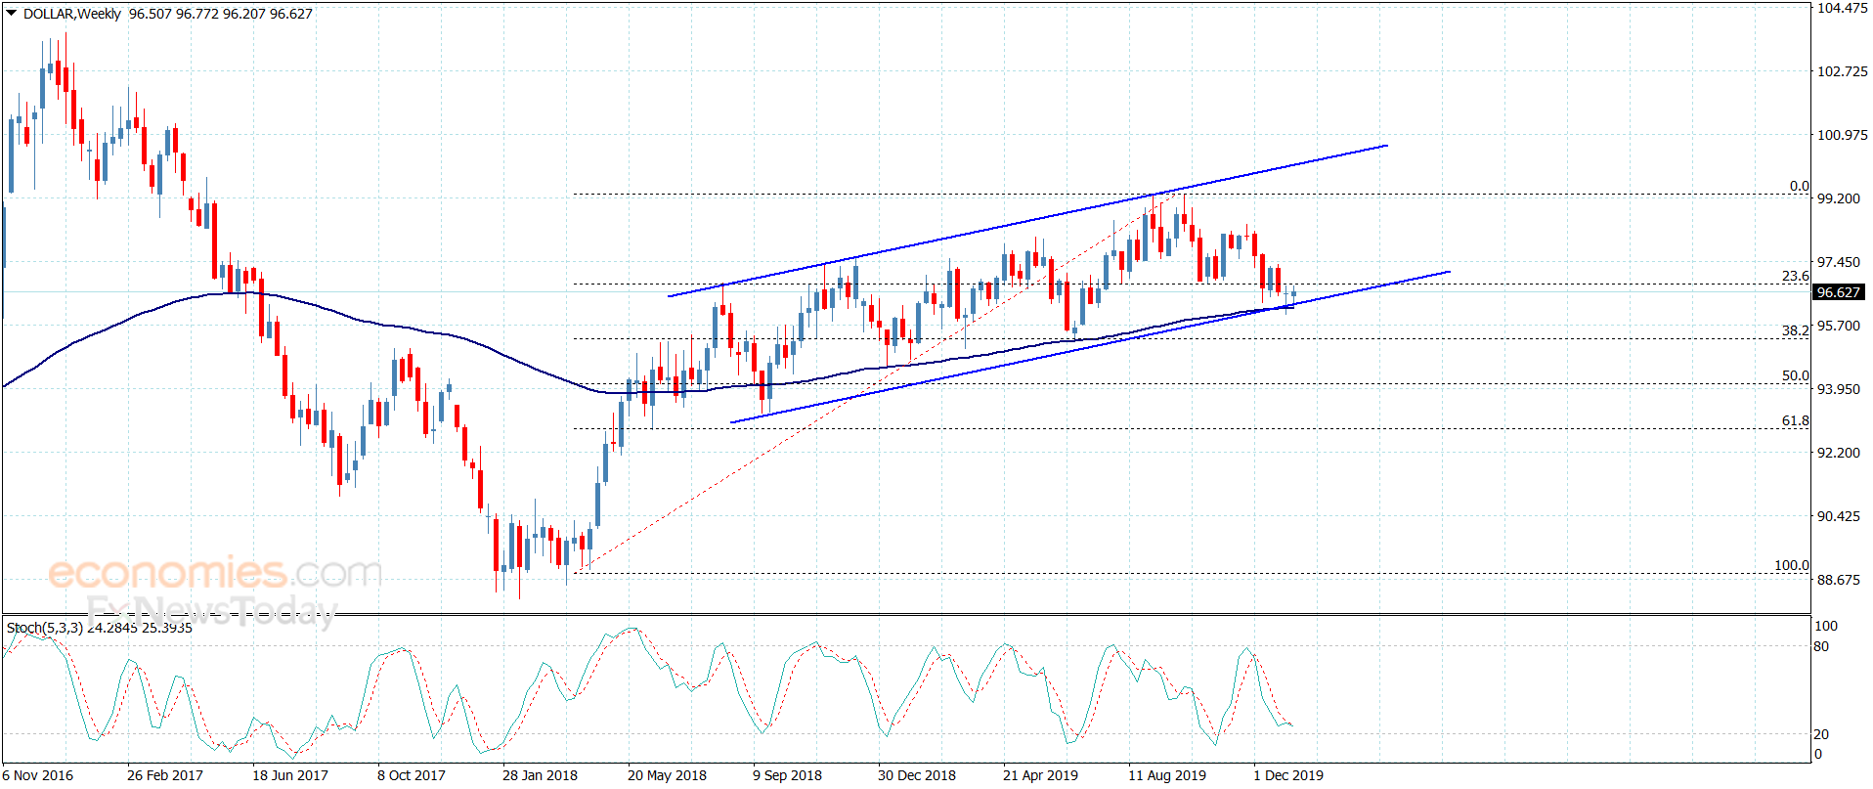The image size is (1873, 789).
Task: Click the 95.700 price axis label
Action: point(1839,326)
